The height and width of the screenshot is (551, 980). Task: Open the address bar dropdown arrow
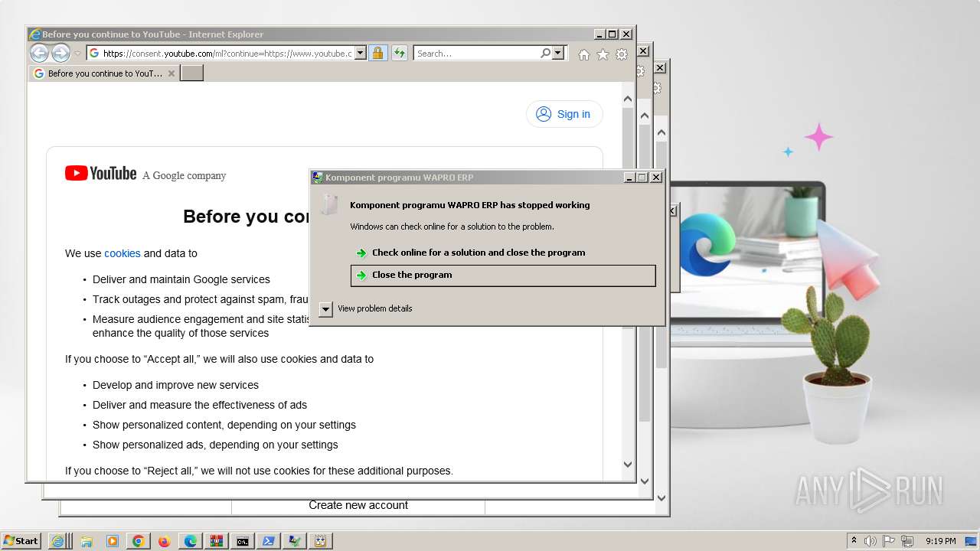[361, 53]
